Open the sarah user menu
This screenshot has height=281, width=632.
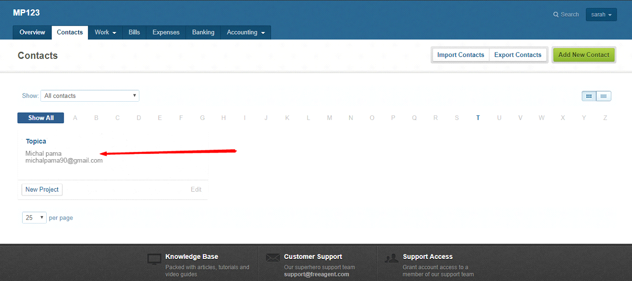(601, 15)
